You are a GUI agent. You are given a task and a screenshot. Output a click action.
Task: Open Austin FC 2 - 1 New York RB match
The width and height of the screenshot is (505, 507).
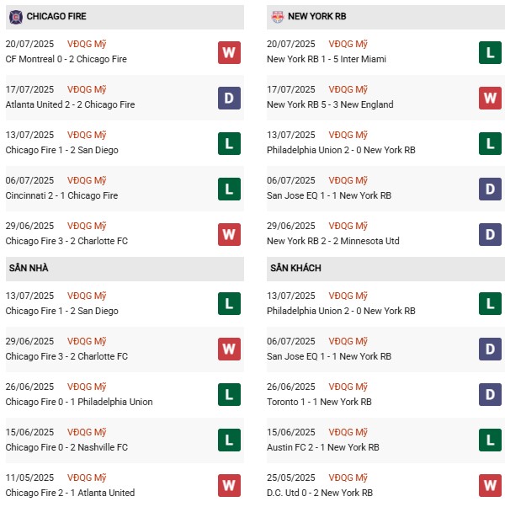click(322, 447)
